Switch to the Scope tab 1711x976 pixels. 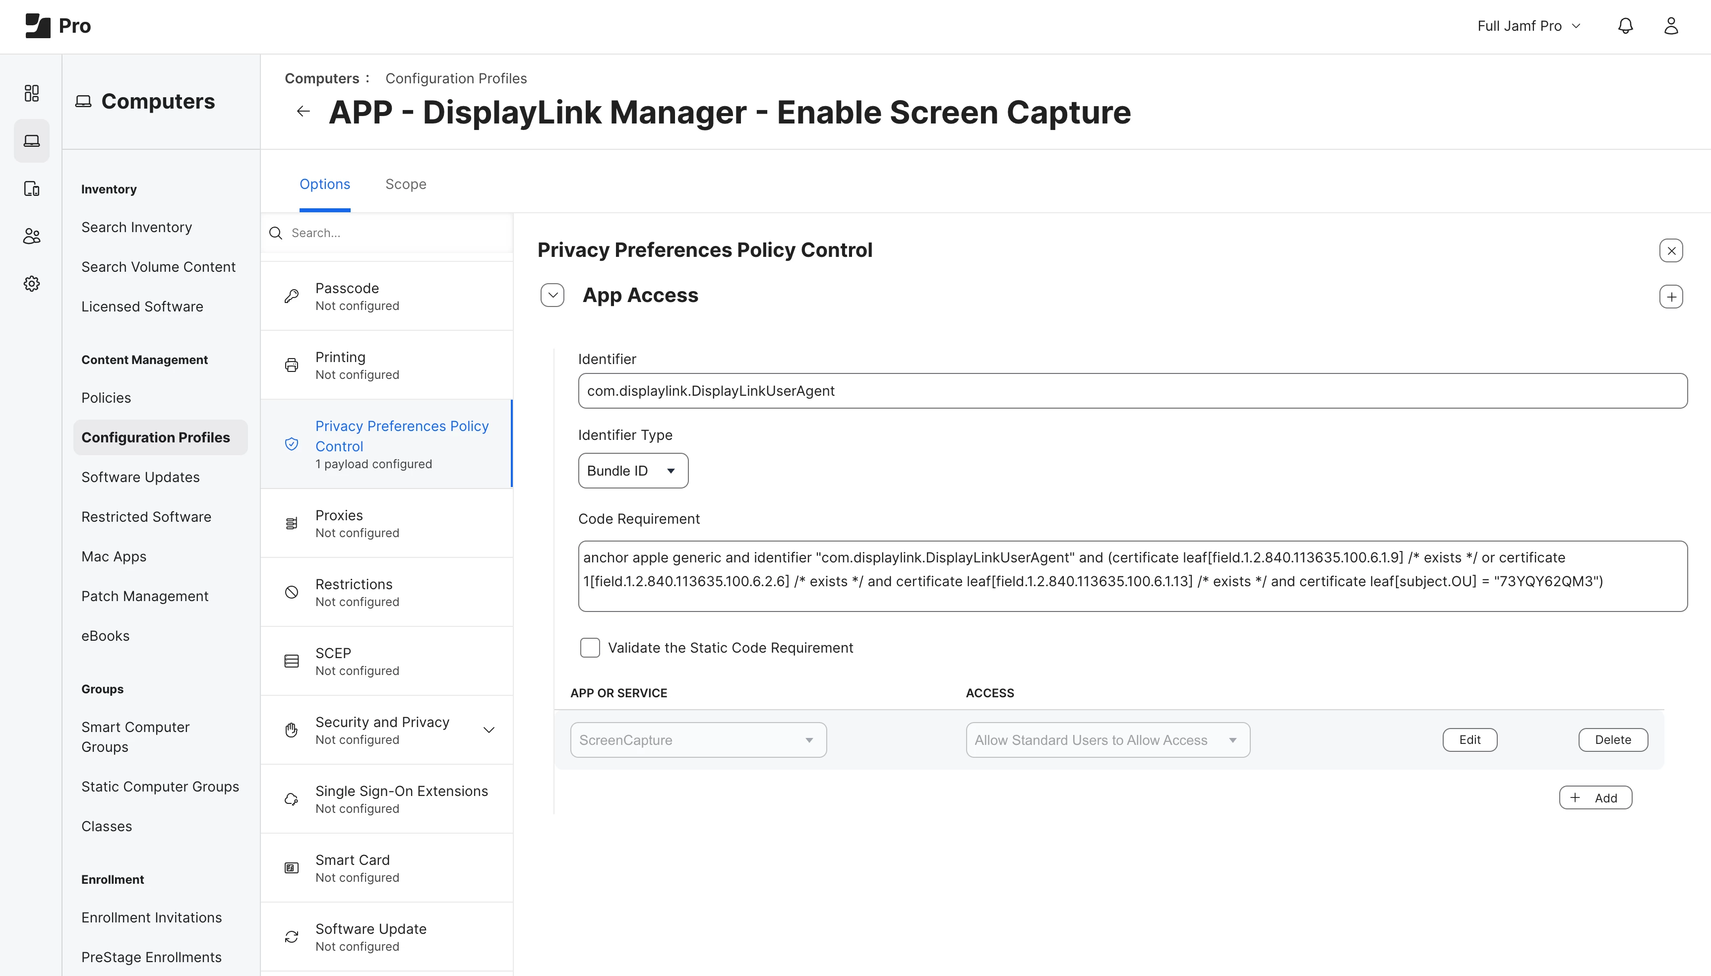[406, 184]
